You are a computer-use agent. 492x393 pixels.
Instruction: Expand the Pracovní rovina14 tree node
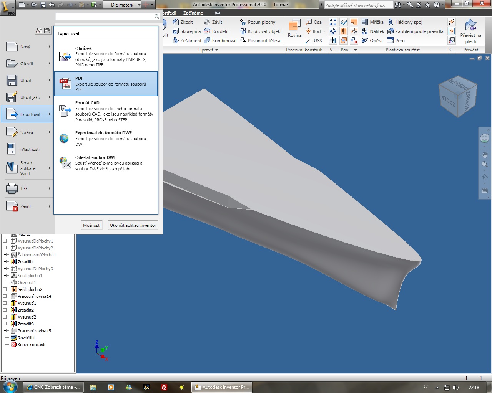pyautogui.click(x=5, y=296)
